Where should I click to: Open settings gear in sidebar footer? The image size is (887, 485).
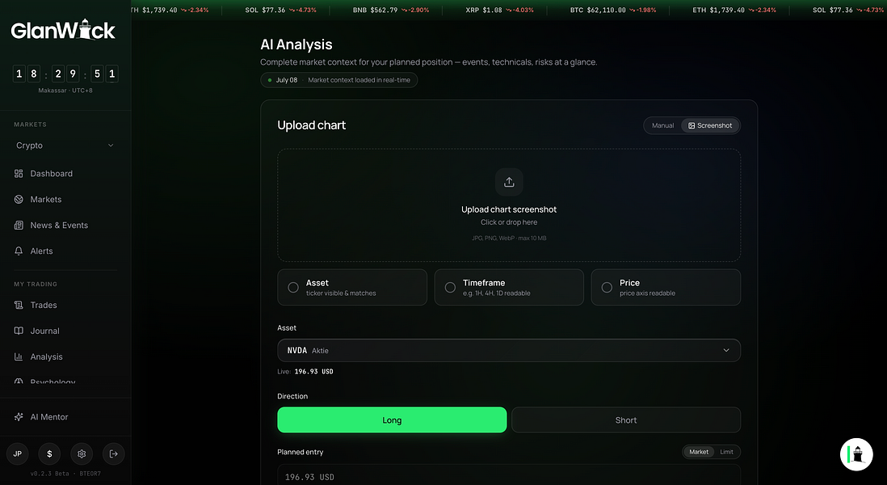[x=82, y=453]
